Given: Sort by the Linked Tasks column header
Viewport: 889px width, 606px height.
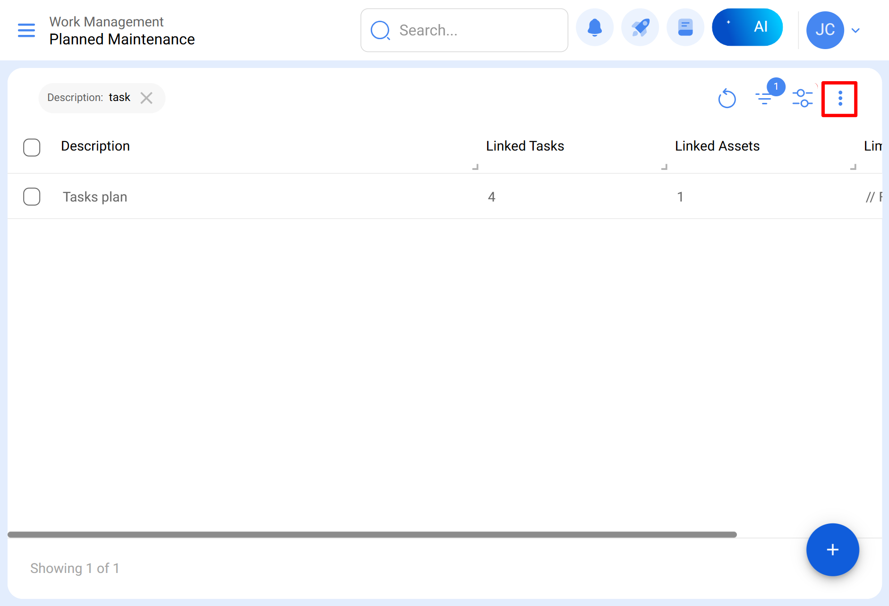Looking at the screenshot, I should click(525, 146).
